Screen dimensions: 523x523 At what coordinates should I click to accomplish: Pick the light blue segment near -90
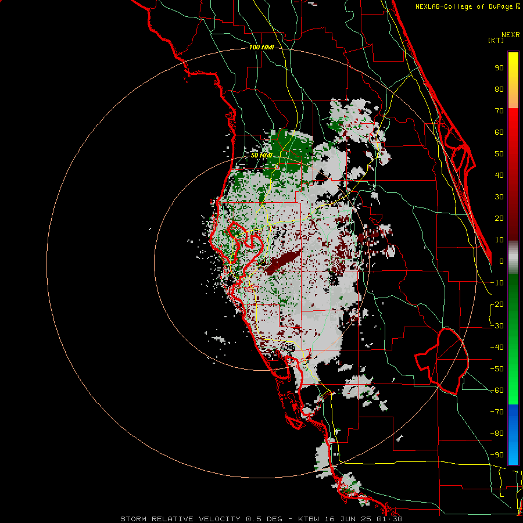pyautogui.click(x=513, y=452)
